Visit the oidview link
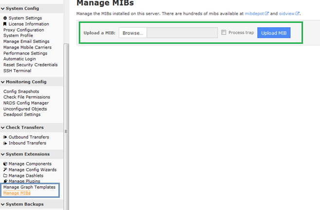320x210 pixels. [x=287, y=14]
